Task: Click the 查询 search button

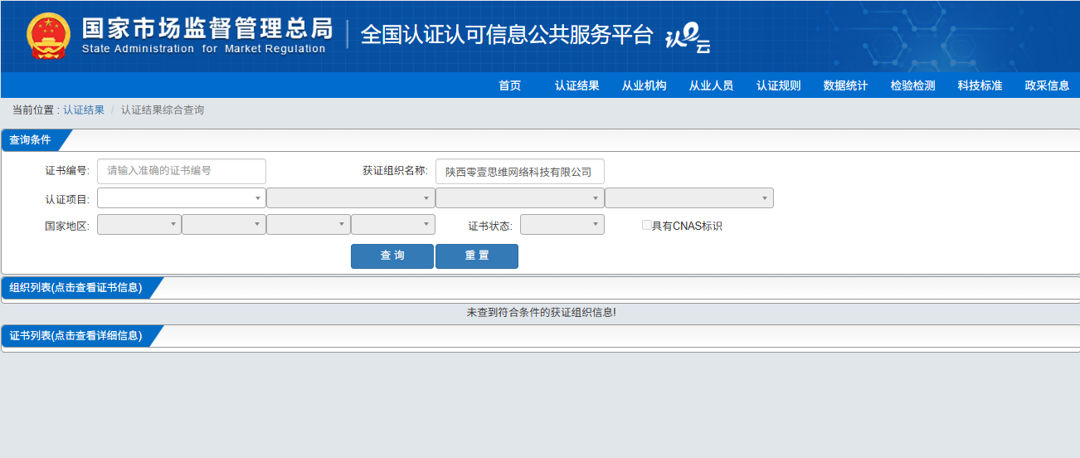Action: click(x=392, y=256)
